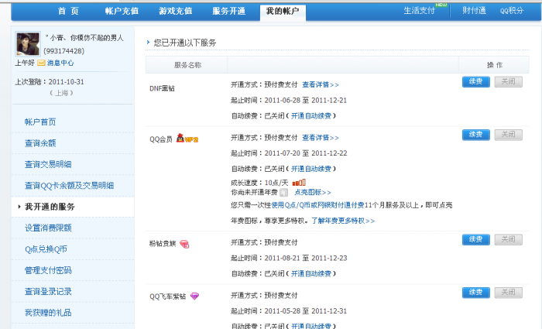542x329 pixels.
Task: Open the QQ积分 link
Action: tap(512, 11)
